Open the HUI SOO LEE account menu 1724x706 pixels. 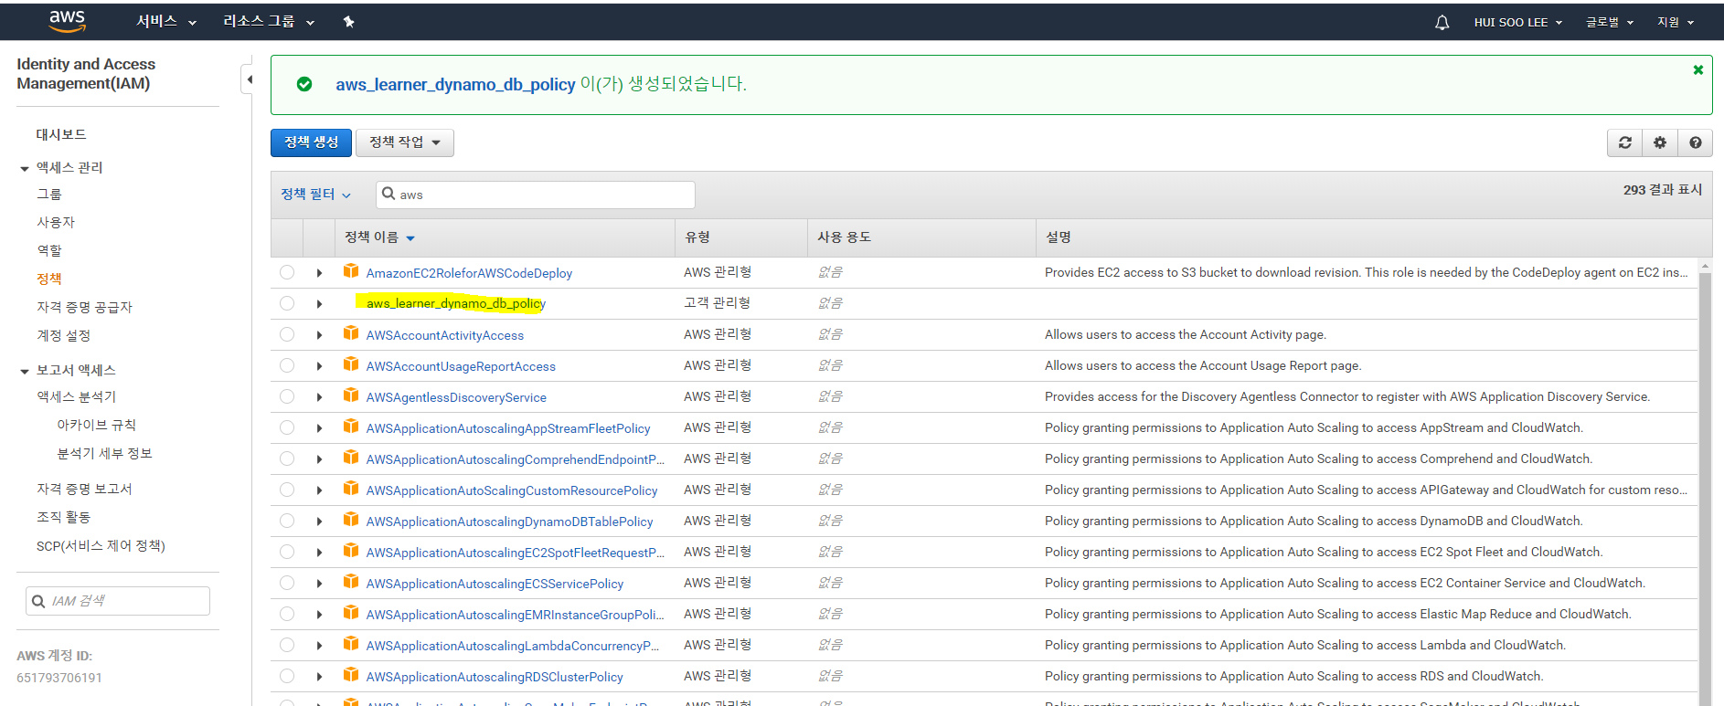[1518, 22]
